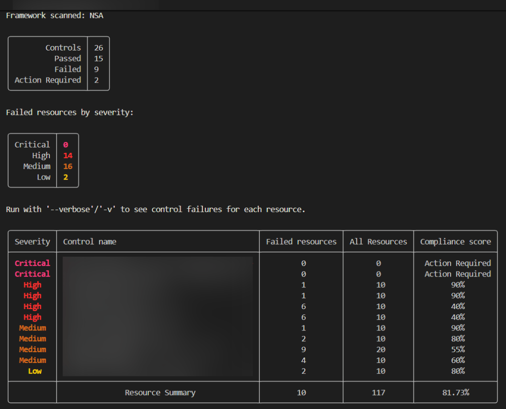Click failed resources value 4 in table

coord(303,361)
